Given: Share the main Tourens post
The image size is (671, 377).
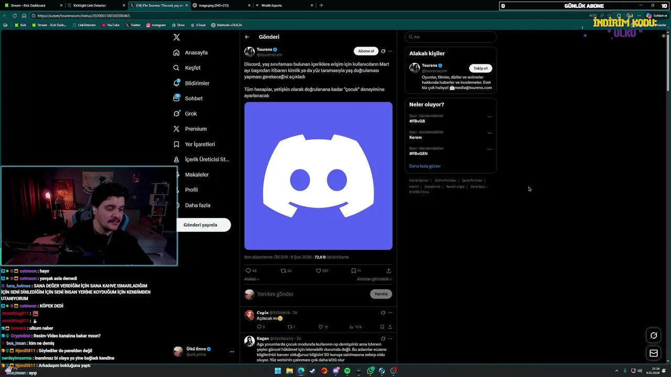Looking at the screenshot, I should click(388, 271).
